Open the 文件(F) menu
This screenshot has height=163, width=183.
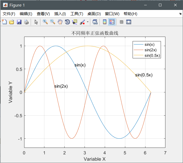9,14
